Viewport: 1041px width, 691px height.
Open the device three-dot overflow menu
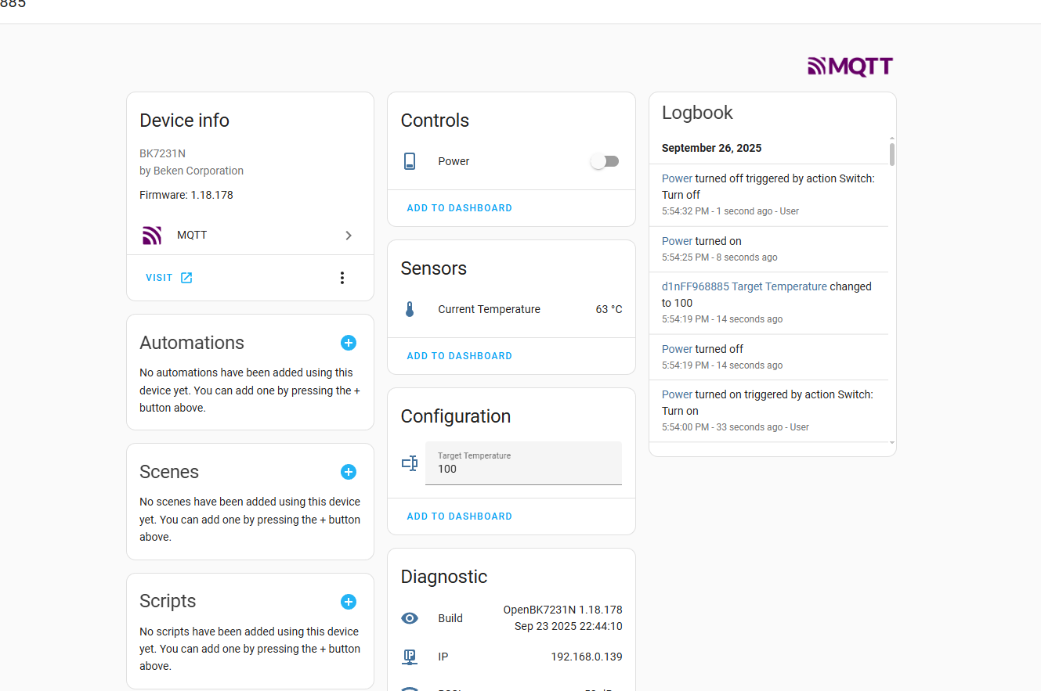click(x=342, y=278)
